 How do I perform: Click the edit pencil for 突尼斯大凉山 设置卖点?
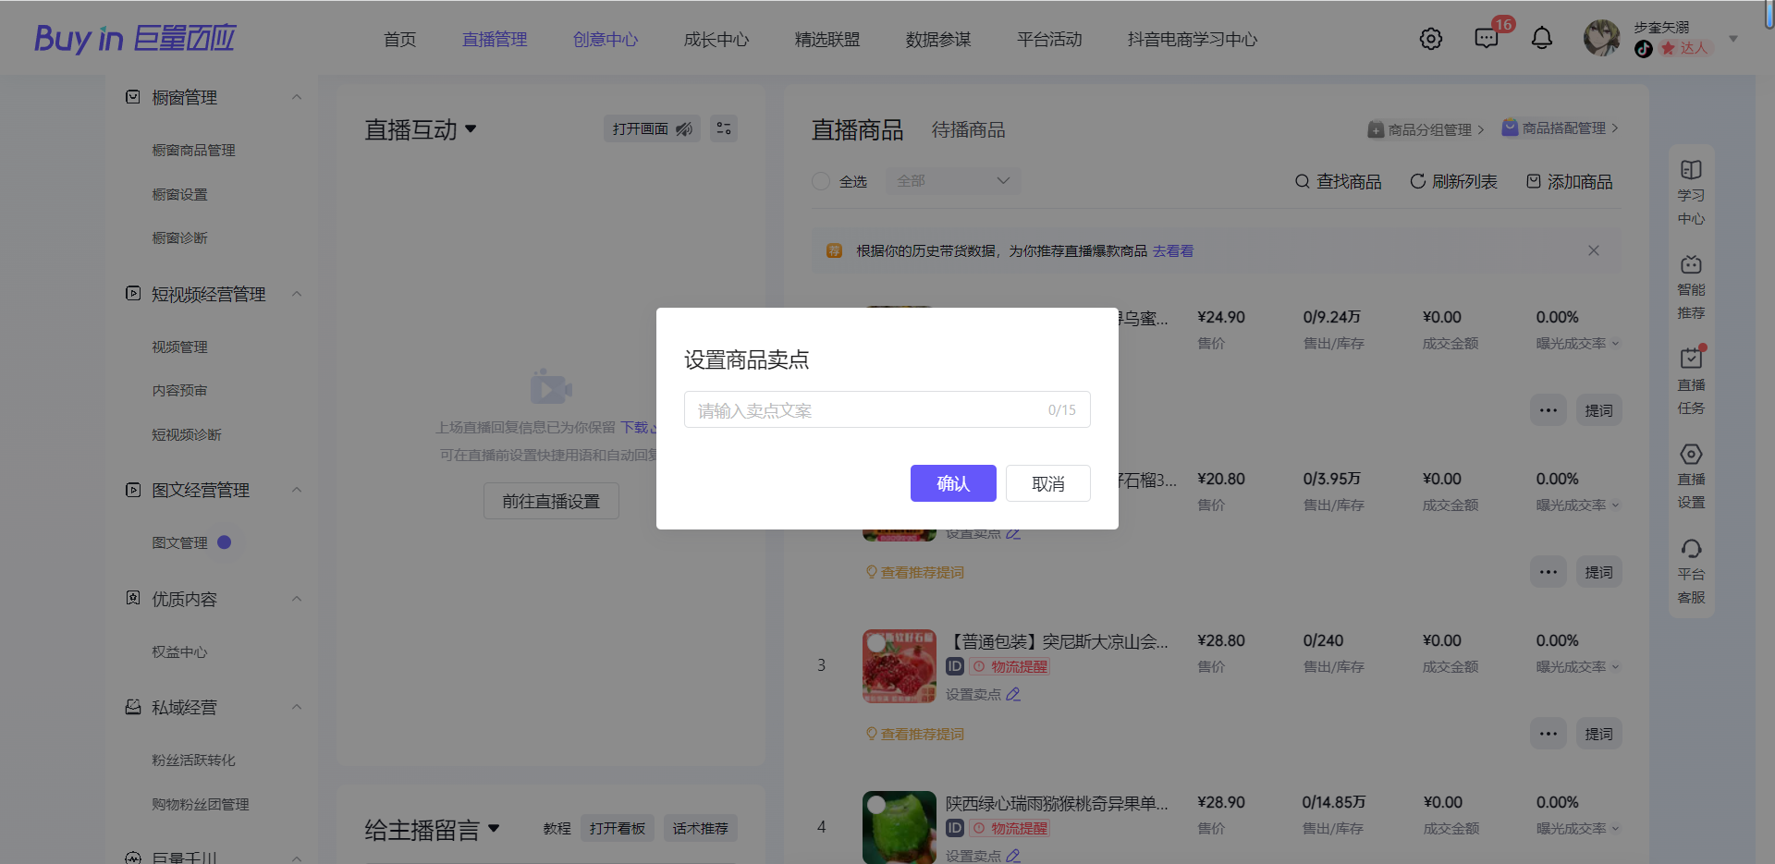(1013, 694)
